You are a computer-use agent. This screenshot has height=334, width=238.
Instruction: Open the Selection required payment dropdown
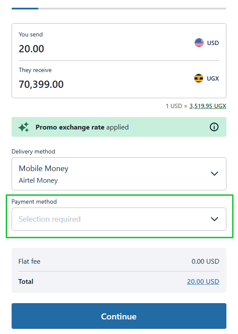click(119, 219)
